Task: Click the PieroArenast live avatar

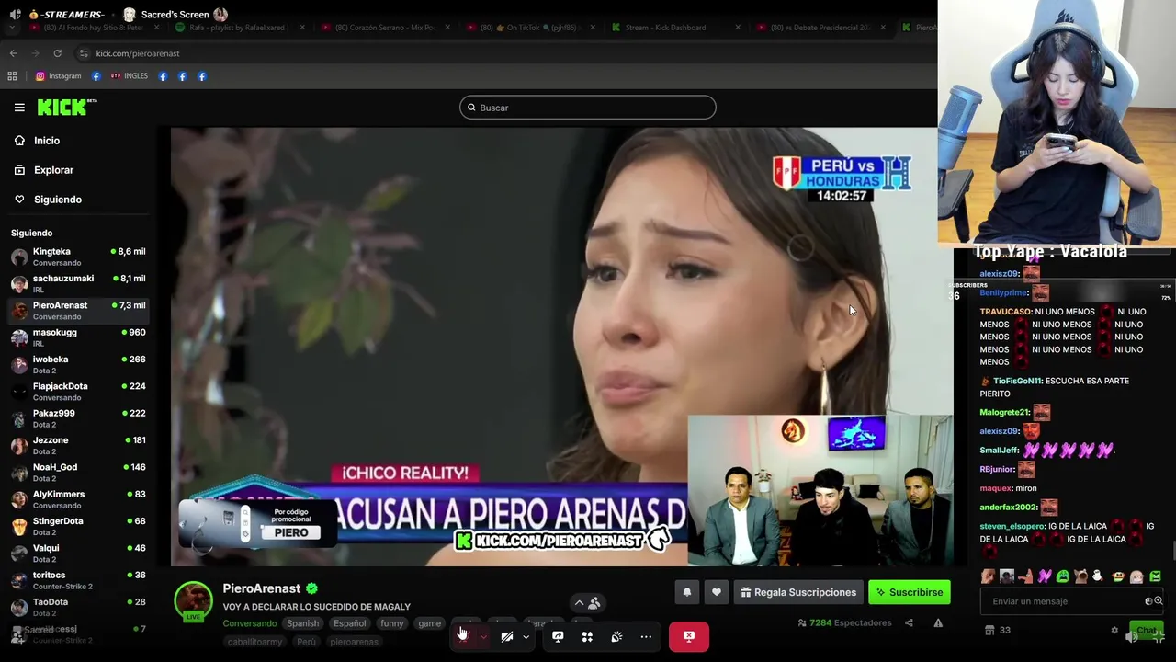Action: 193,601
